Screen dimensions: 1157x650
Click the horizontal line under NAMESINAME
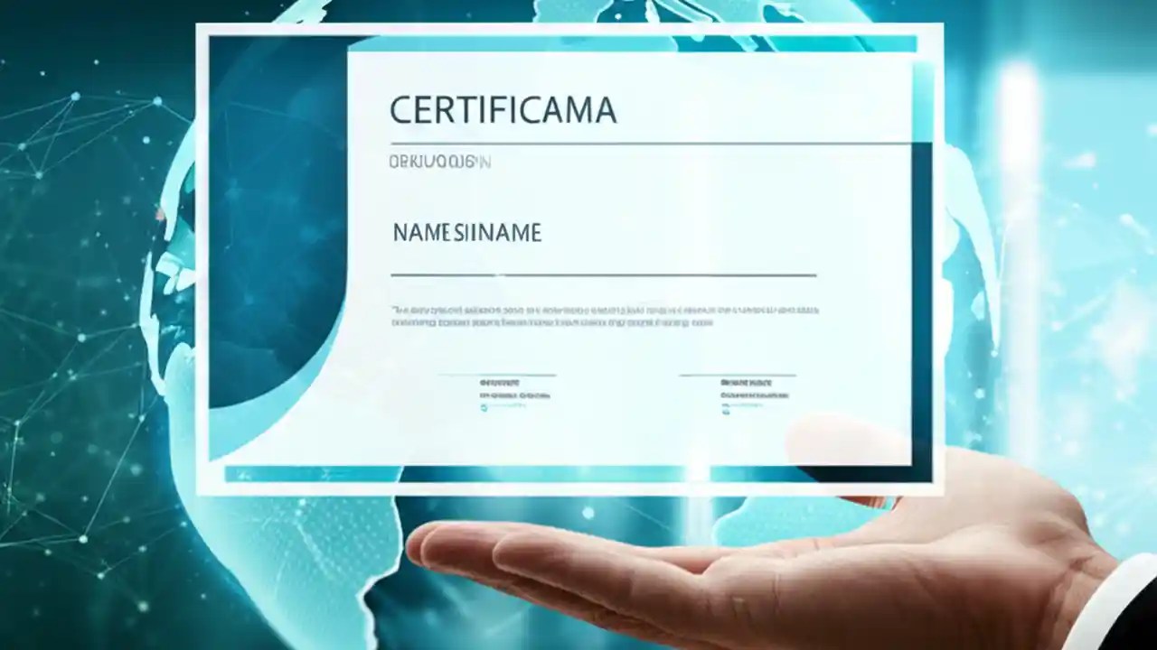tap(603, 275)
